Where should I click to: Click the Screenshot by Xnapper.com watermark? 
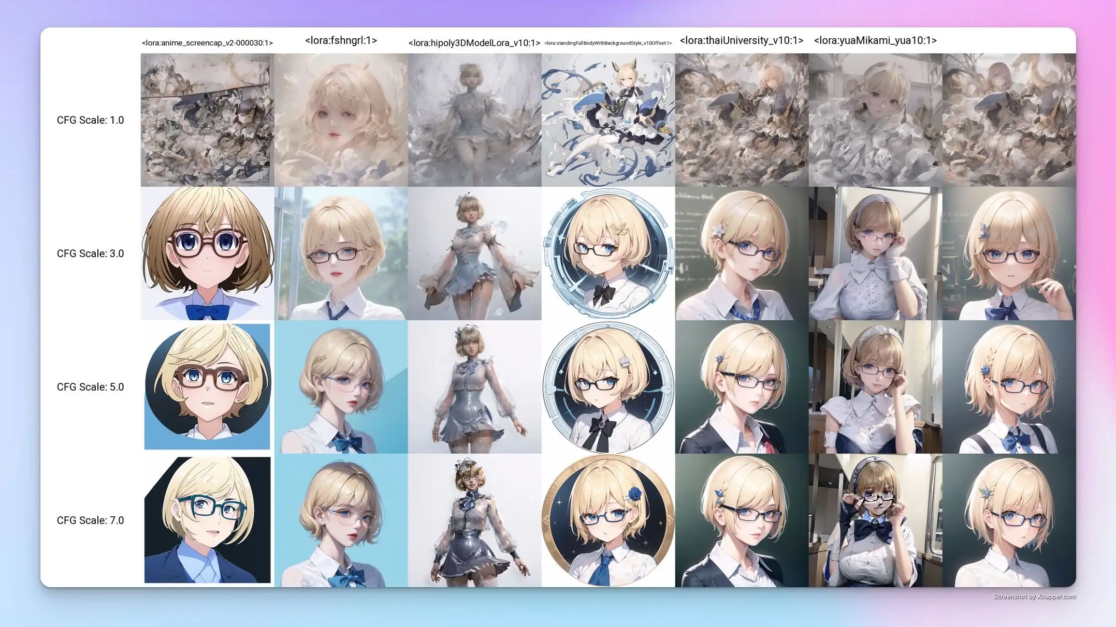[x=1034, y=596]
